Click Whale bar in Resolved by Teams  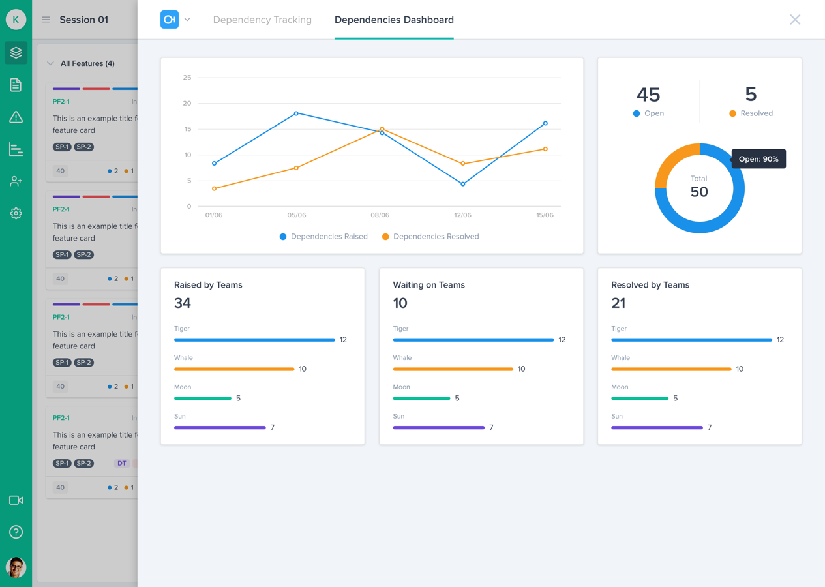(672, 369)
